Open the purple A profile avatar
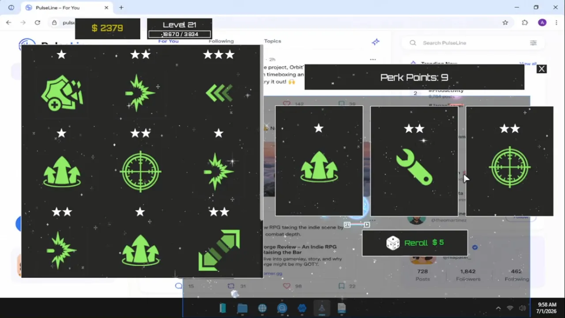Screen dimensions: 565x318 [x=542, y=23]
